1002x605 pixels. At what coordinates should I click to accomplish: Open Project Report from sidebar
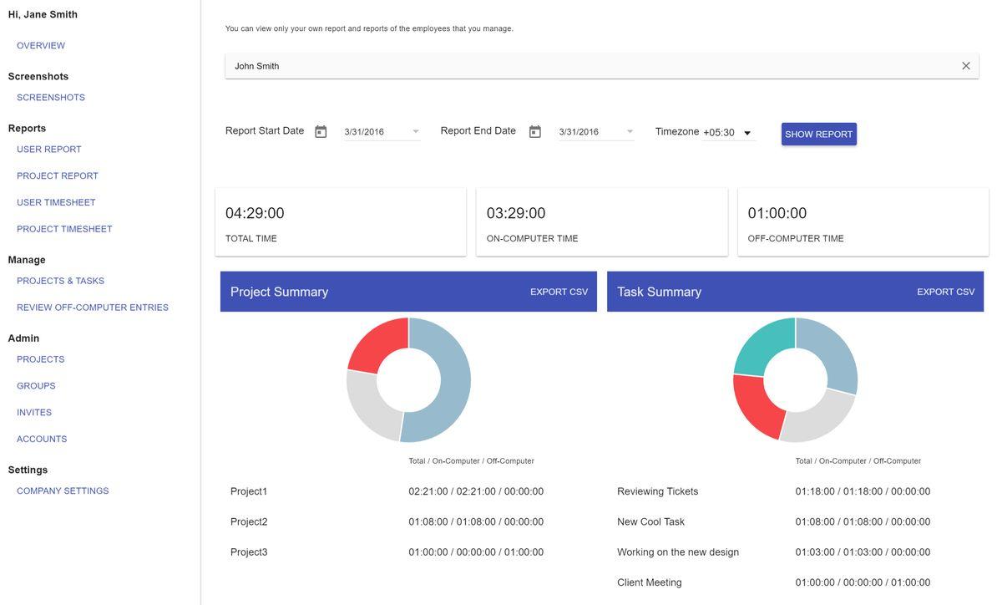coord(58,176)
